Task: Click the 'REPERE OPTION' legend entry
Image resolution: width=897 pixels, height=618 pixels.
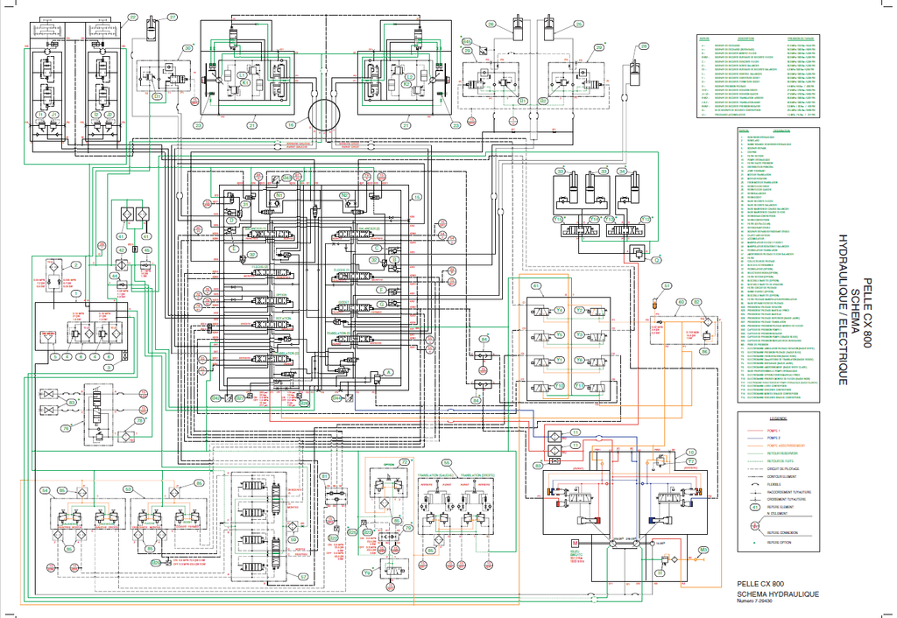Action: 779,542
